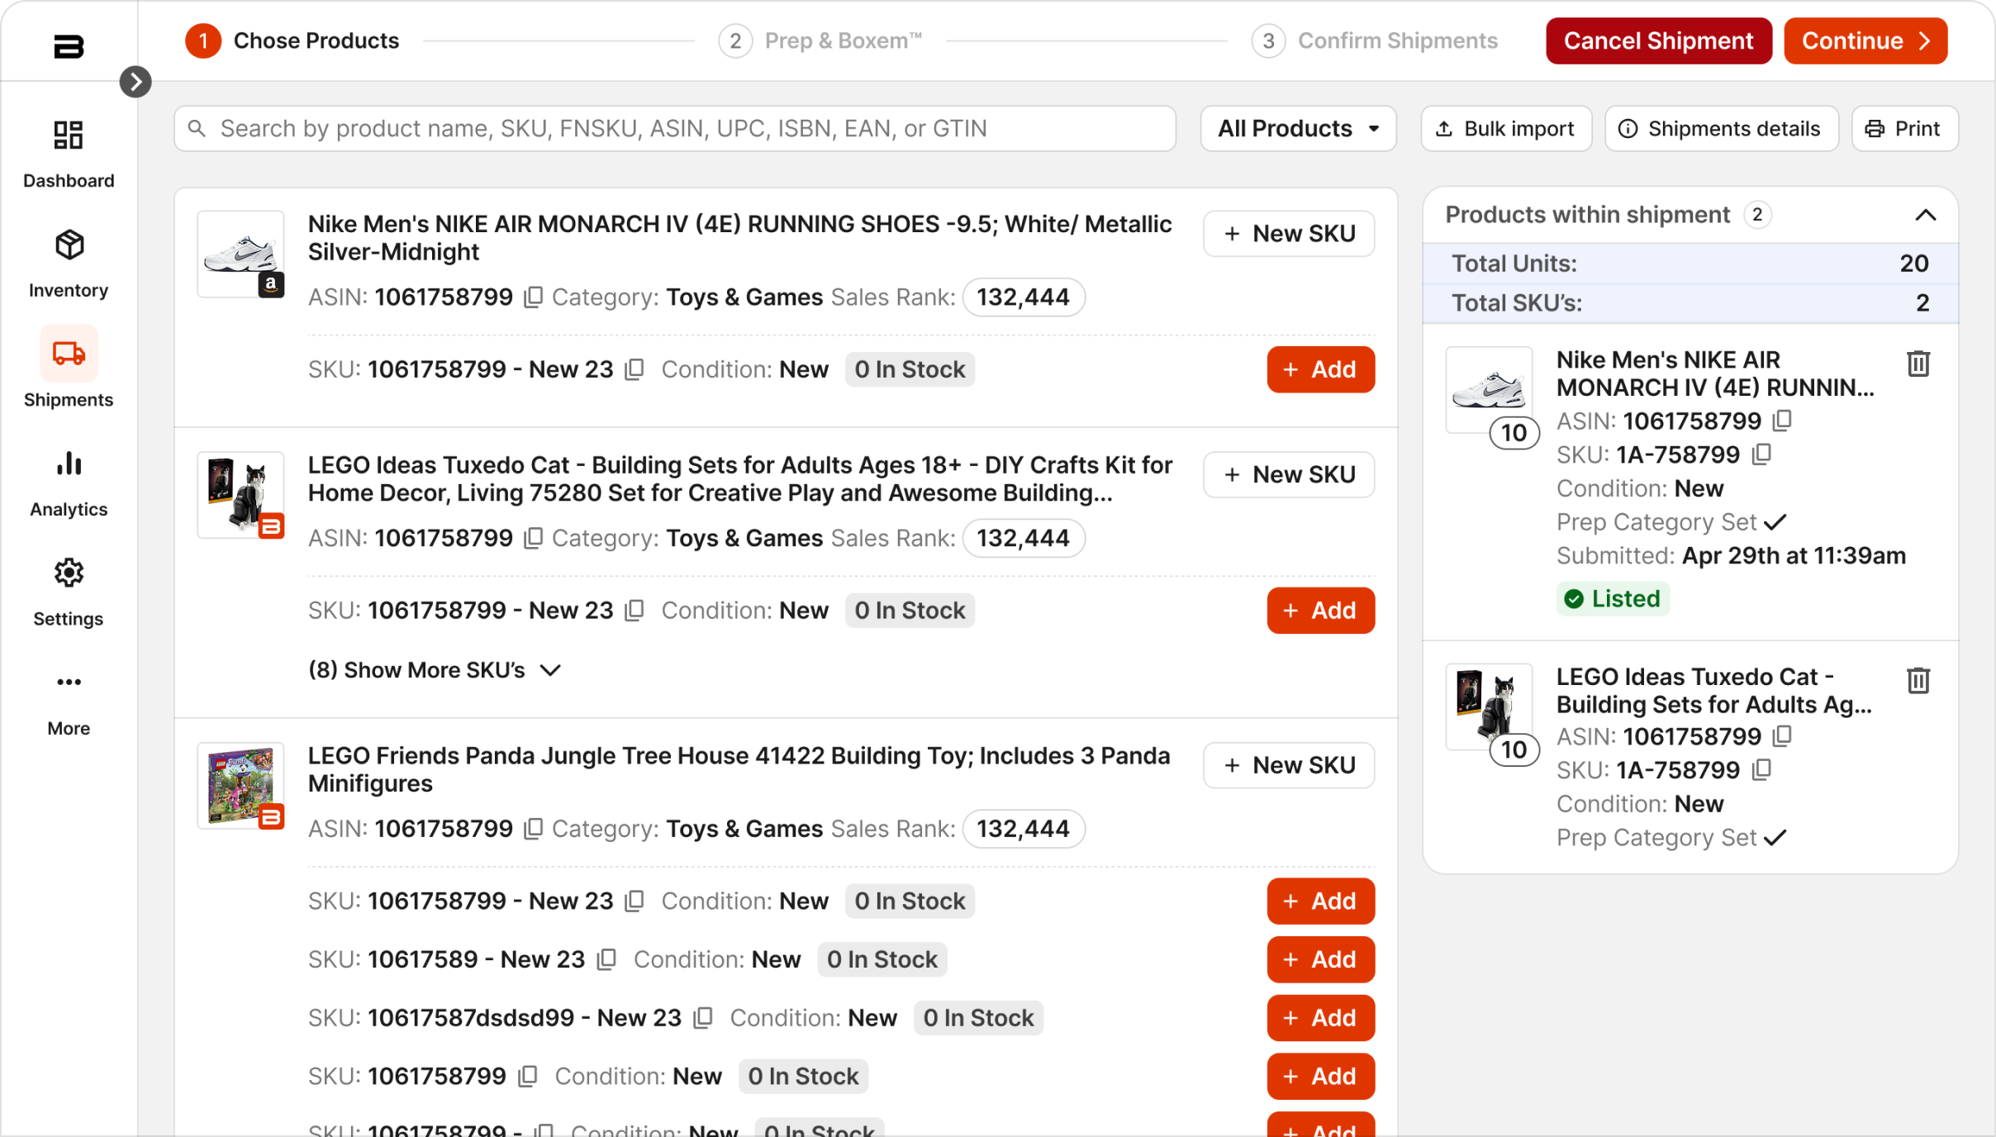Copy ASIN of LEGO Friends Panda listing
Image resolution: width=1996 pixels, height=1137 pixels.
pos(534,829)
